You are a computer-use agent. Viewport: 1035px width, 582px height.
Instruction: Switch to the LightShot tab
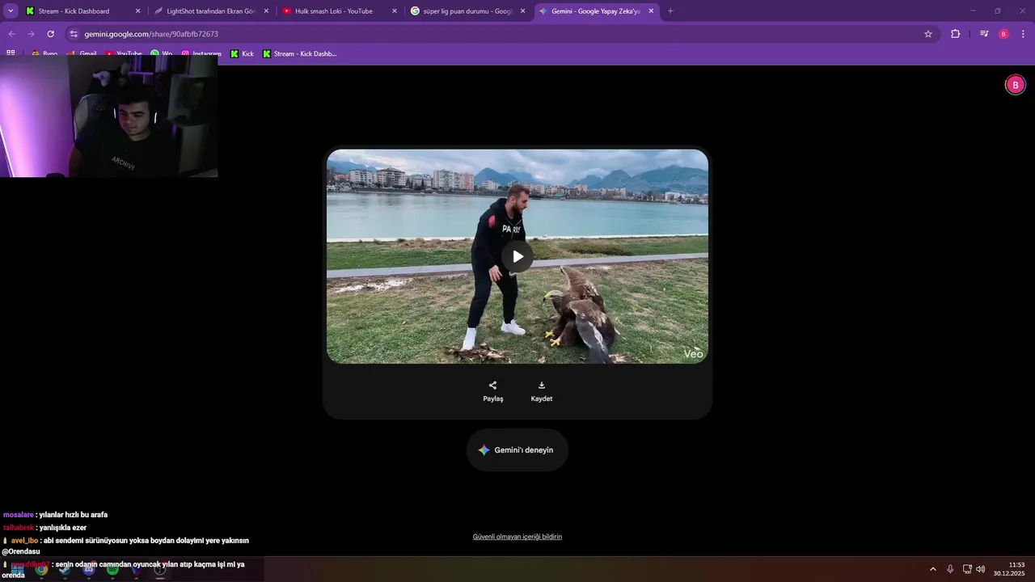click(x=210, y=11)
